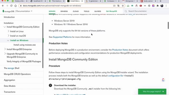Open the browser home page icon

pos(16,6)
